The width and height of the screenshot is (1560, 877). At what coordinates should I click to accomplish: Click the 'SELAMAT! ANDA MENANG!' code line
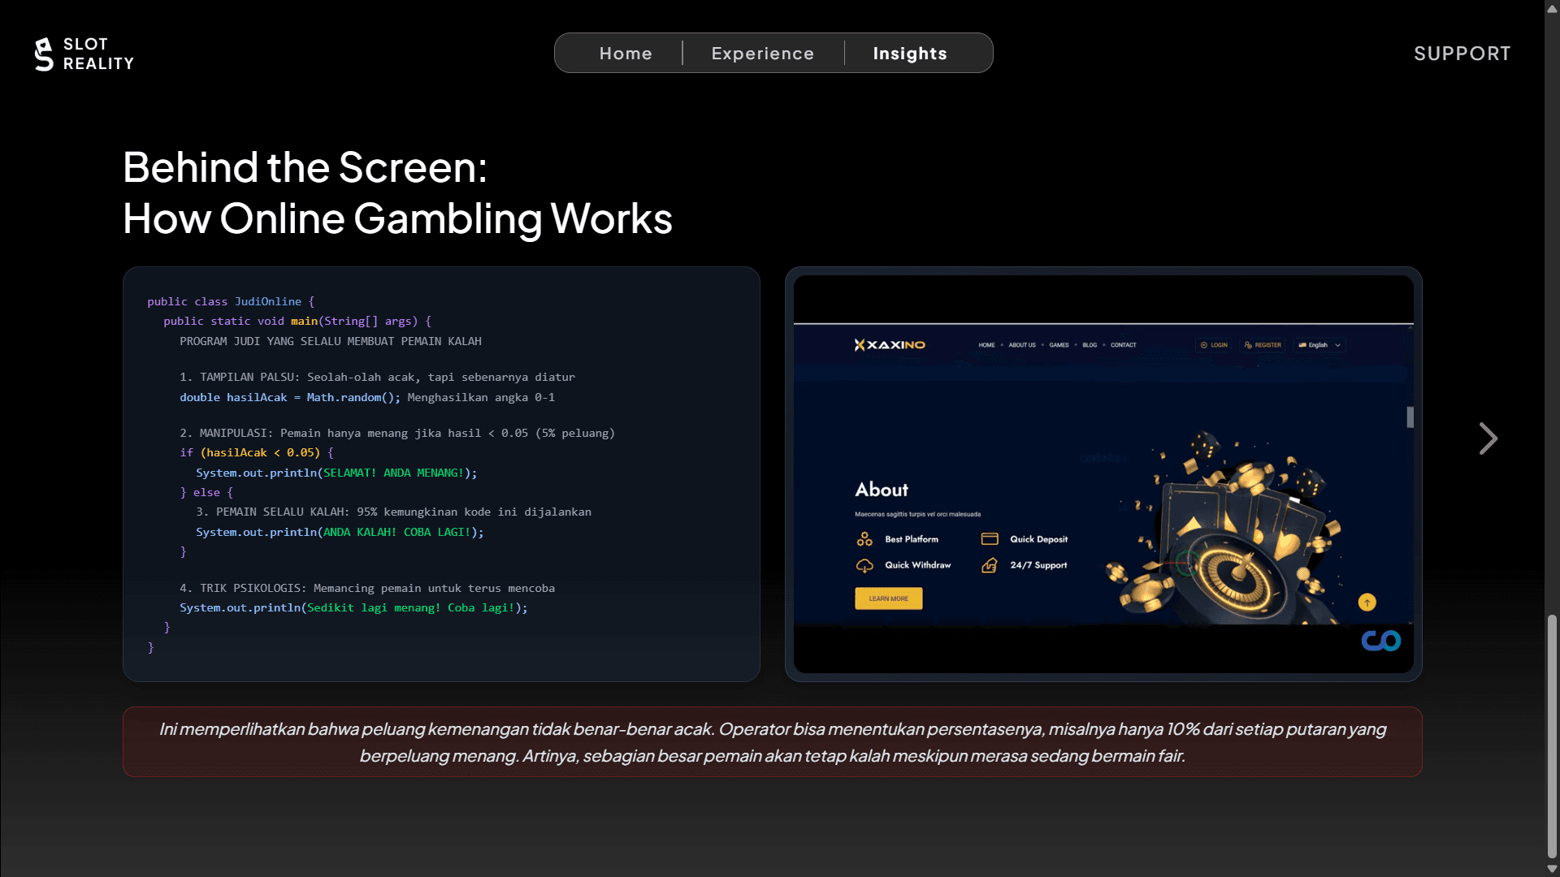pyautogui.click(x=336, y=473)
